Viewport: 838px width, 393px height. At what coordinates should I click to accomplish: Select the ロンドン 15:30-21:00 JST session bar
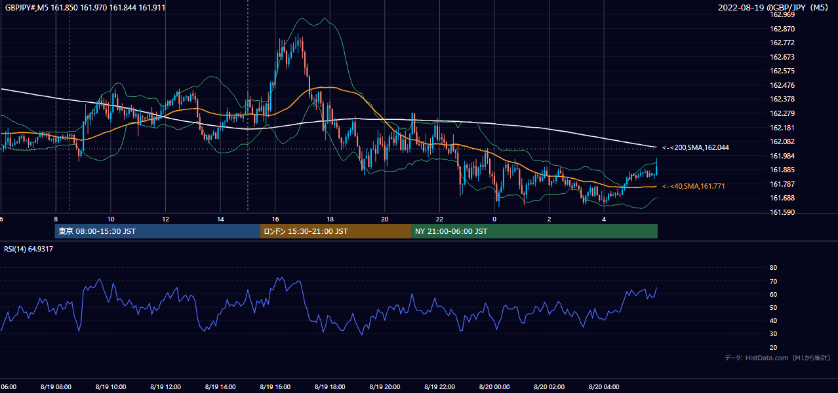(336, 231)
